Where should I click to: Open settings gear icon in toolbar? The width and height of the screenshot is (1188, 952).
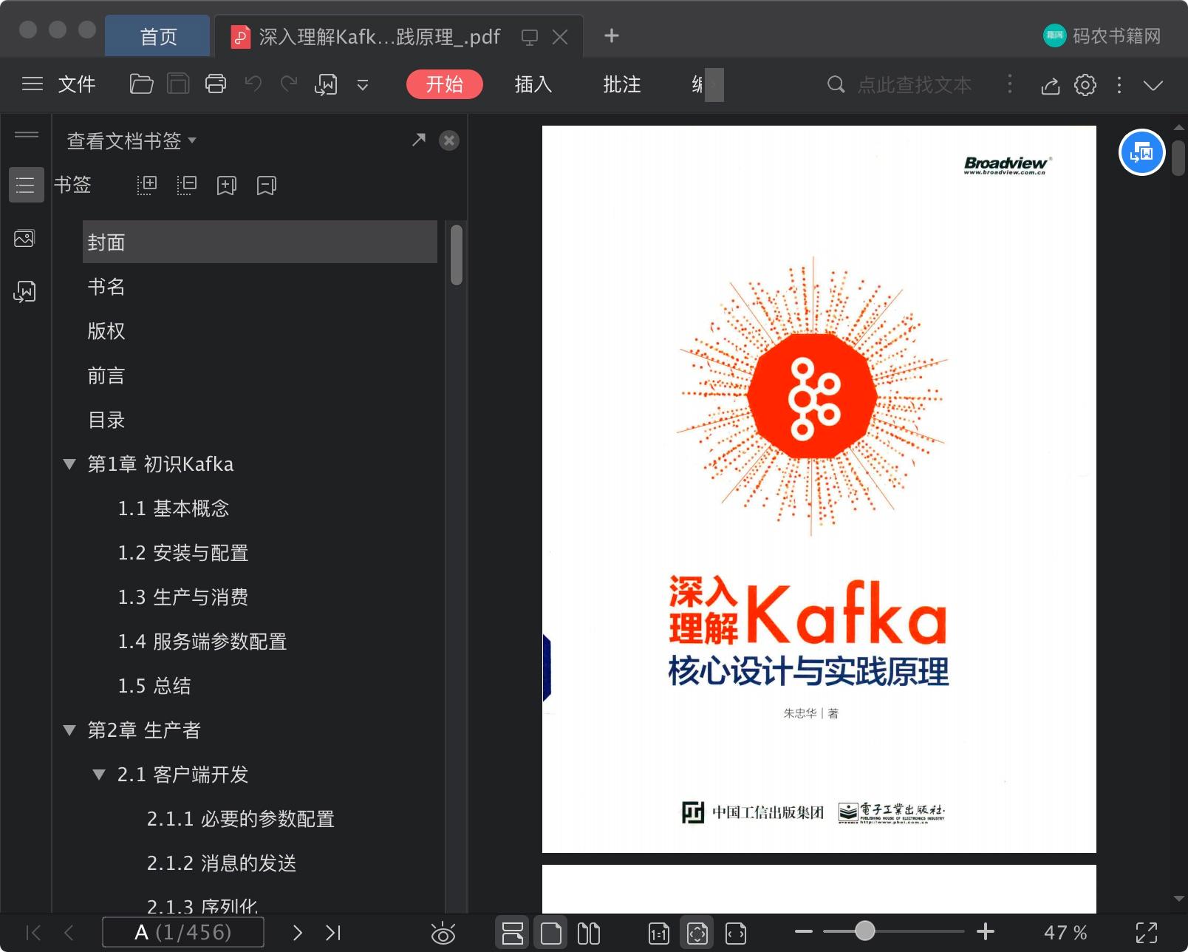[x=1085, y=85]
